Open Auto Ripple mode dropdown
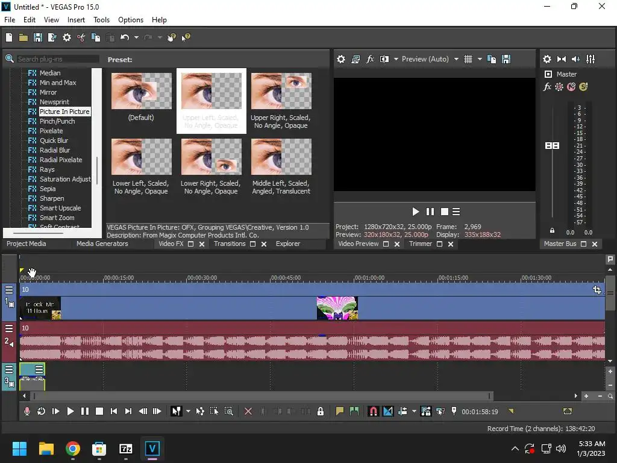The height and width of the screenshot is (463, 617). coord(414,411)
